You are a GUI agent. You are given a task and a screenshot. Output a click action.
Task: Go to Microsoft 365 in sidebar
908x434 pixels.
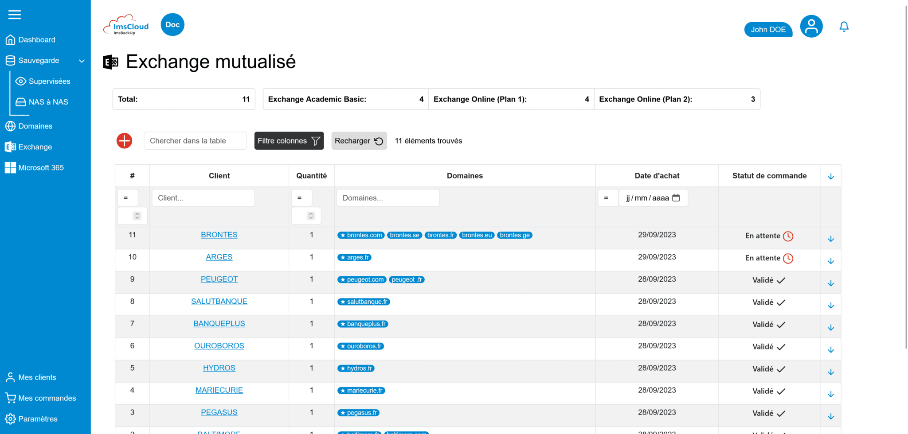coord(41,168)
